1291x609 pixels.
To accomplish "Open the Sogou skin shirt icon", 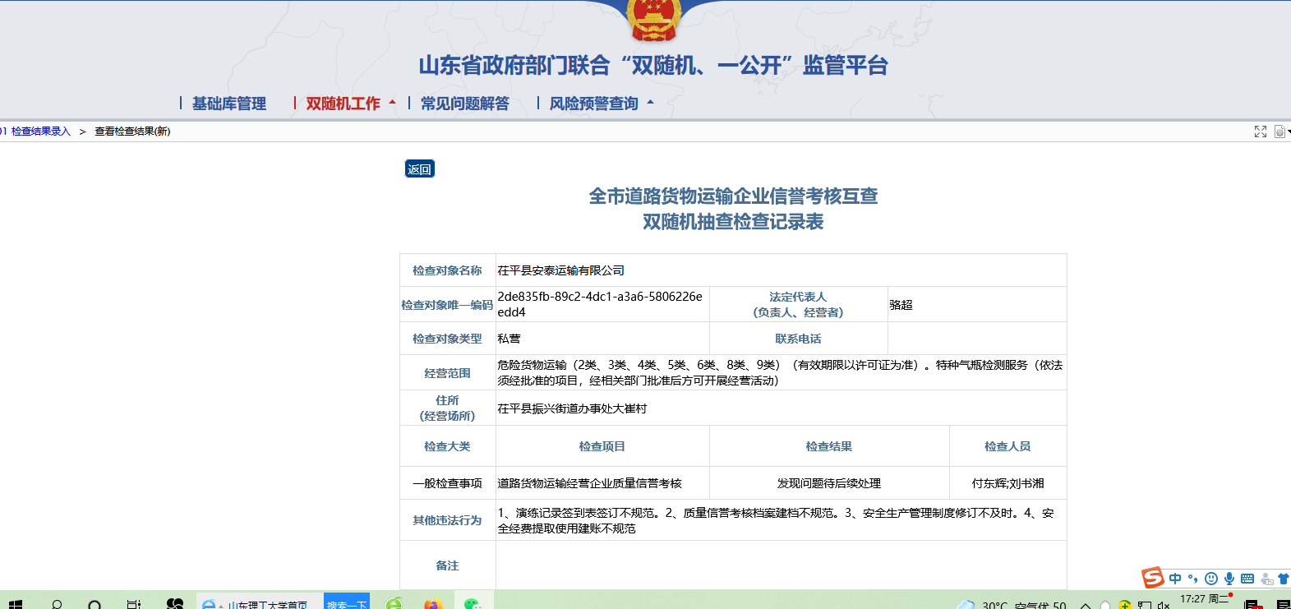I will (x=1283, y=579).
